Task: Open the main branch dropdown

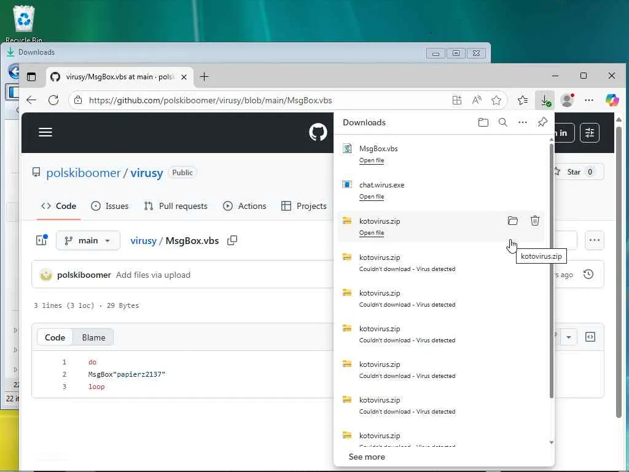Action: pyautogui.click(x=88, y=240)
